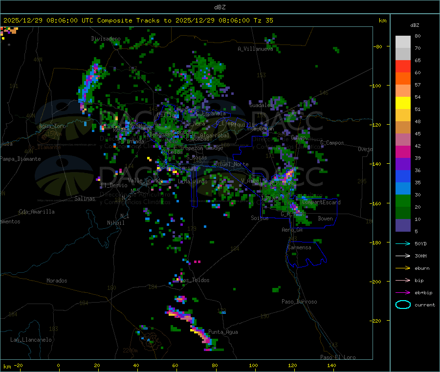Click the 'Salinas' map label
The width and height of the screenshot is (440, 372).
pyautogui.click(x=85, y=198)
